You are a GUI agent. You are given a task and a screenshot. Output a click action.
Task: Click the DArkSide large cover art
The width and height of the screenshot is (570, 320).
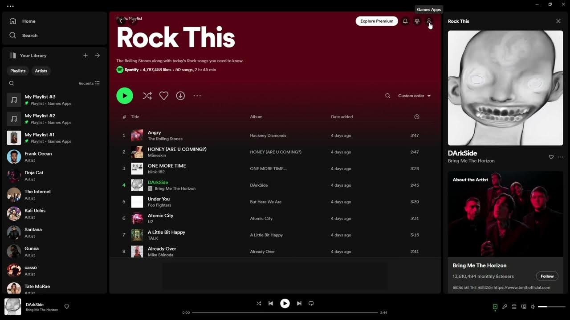click(x=505, y=88)
